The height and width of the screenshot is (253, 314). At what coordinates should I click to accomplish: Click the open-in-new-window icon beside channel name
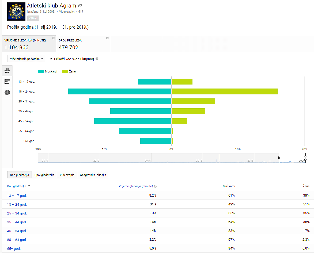coord(80,6)
